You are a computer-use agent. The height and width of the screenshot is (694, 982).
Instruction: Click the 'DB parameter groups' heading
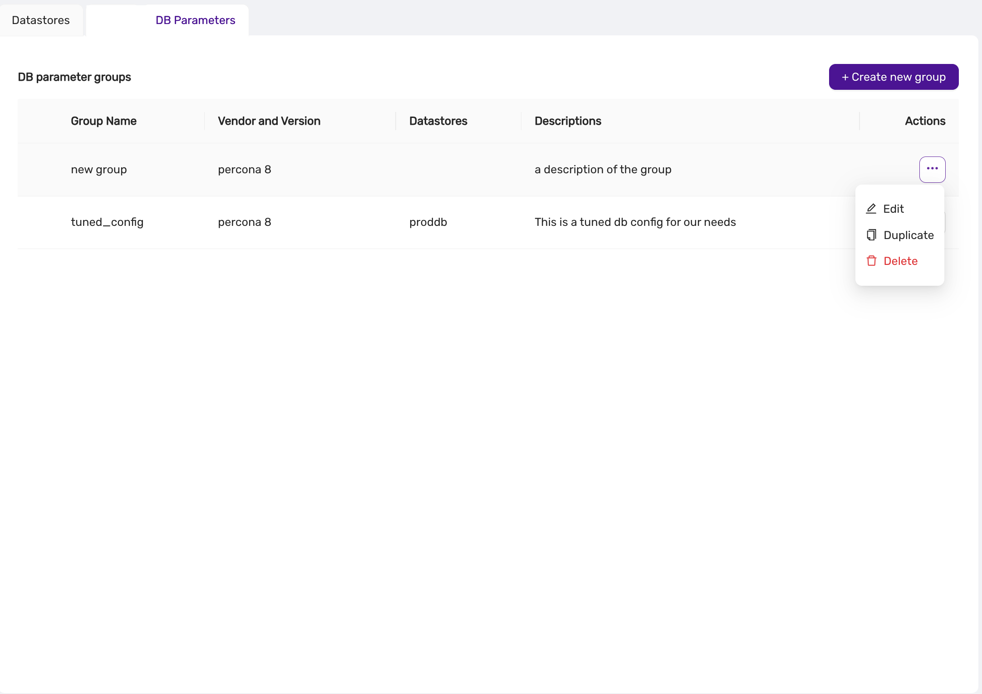point(74,77)
